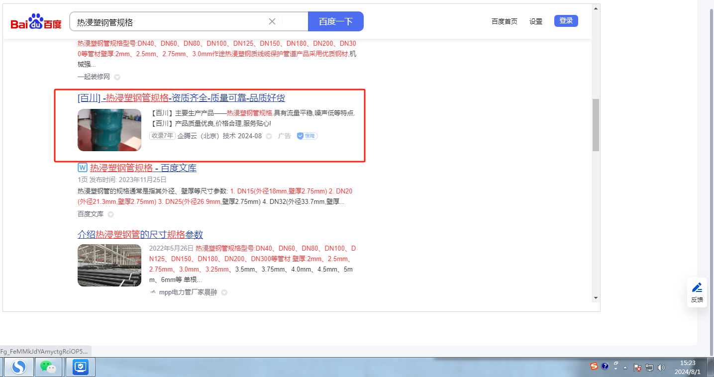This screenshot has height=377, width=714.
Task: Go to 百度首页 in top navigation
Action: coord(504,21)
